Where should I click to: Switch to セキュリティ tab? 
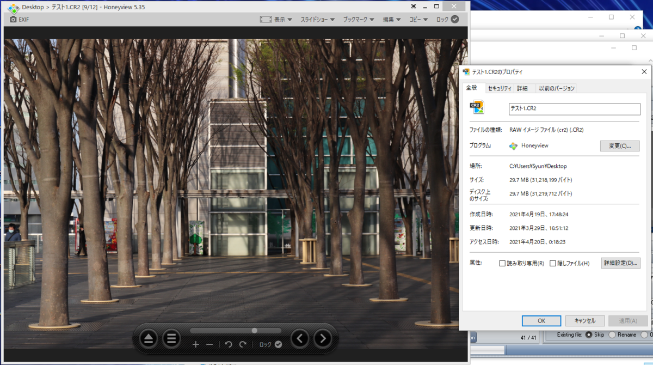tap(500, 88)
